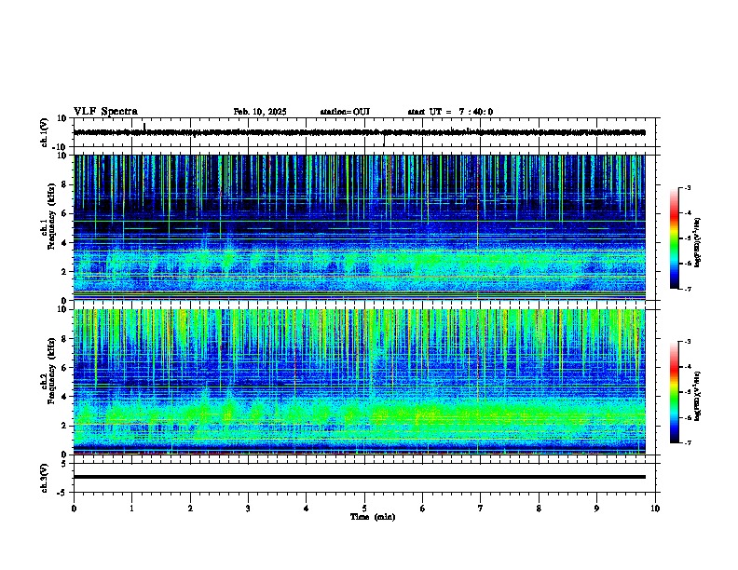This screenshot has height=570, width=738.
Task: Click the "2" kHz tick on ch.1 frequency axis
Action: tap(64, 272)
